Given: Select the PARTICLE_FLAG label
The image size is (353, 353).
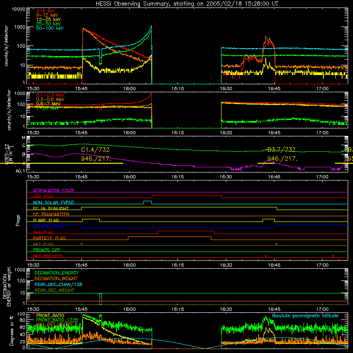Looking at the screenshot, I should [49, 238].
